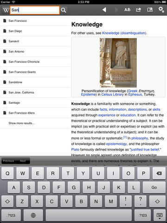This screenshot has width=167, height=223.
Task: Open the language selection icon
Action: [x=128, y=10]
